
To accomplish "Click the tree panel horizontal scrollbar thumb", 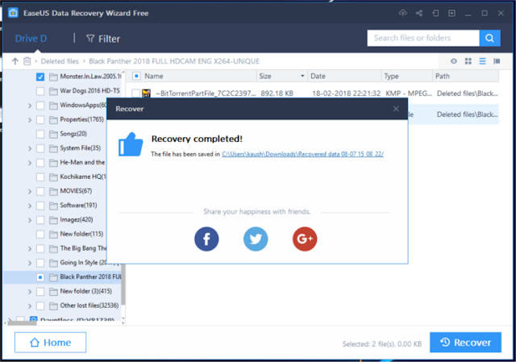I will (x=22, y=322).
